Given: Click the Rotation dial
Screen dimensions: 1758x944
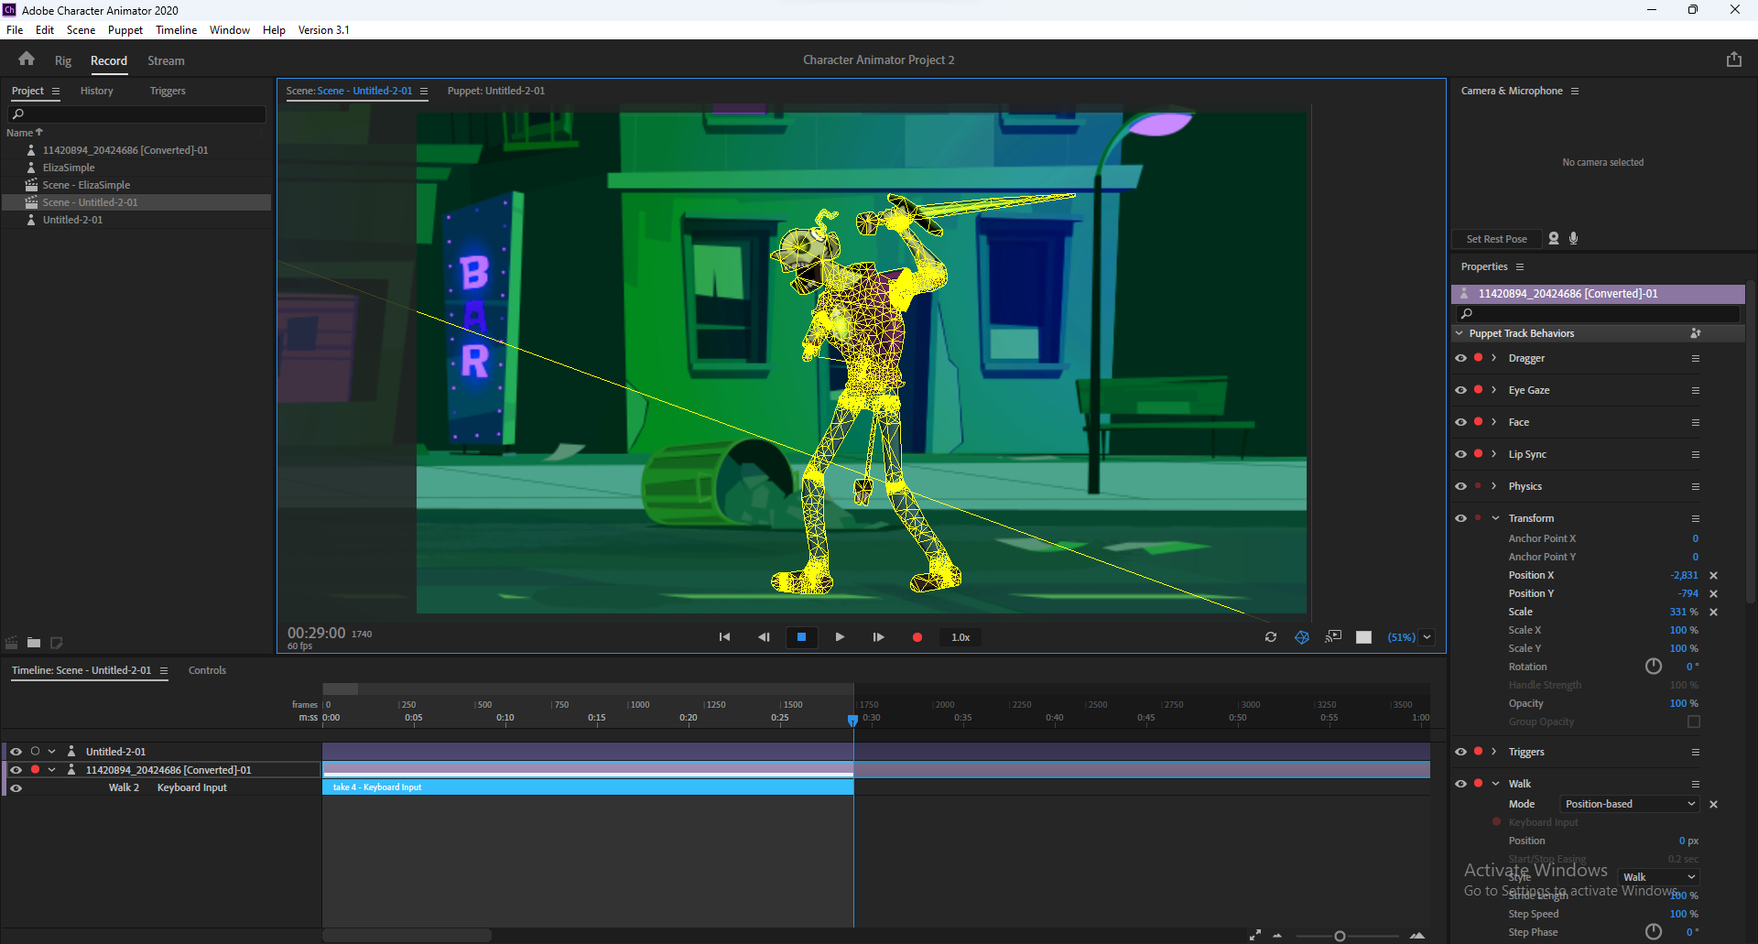Looking at the screenshot, I should click(x=1654, y=667).
